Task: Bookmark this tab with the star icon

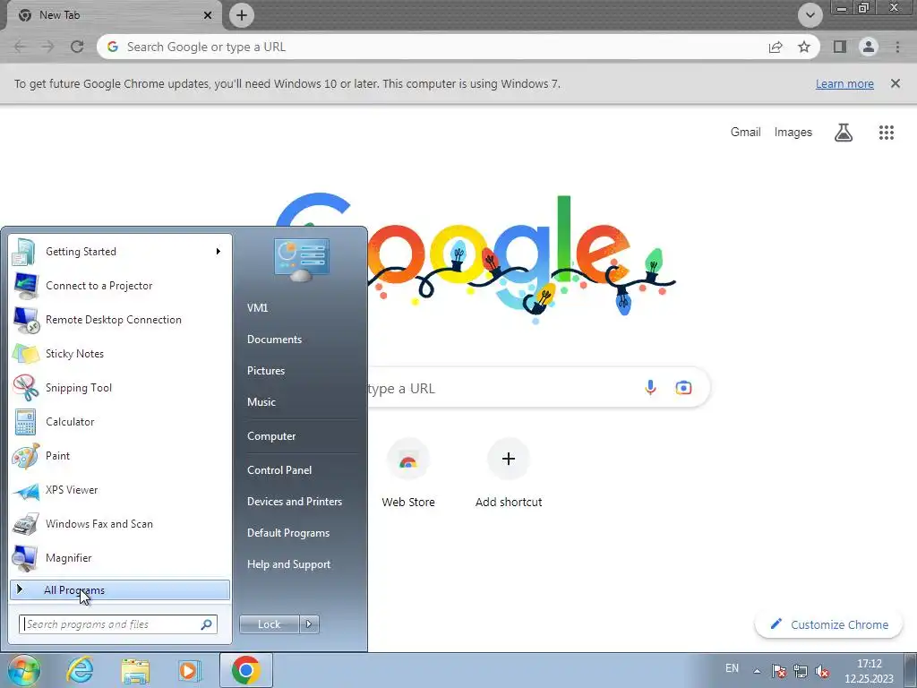Action: (x=804, y=47)
